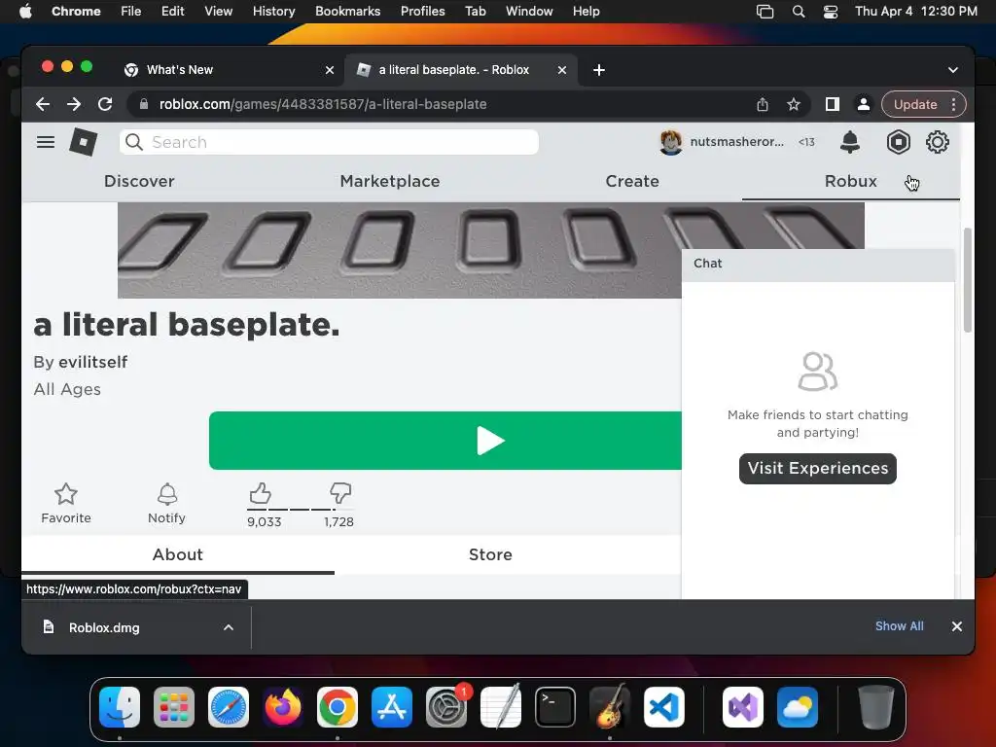Dislike the game with thumbs down
This screenshot has height=747, width=996.
point(340,493)
